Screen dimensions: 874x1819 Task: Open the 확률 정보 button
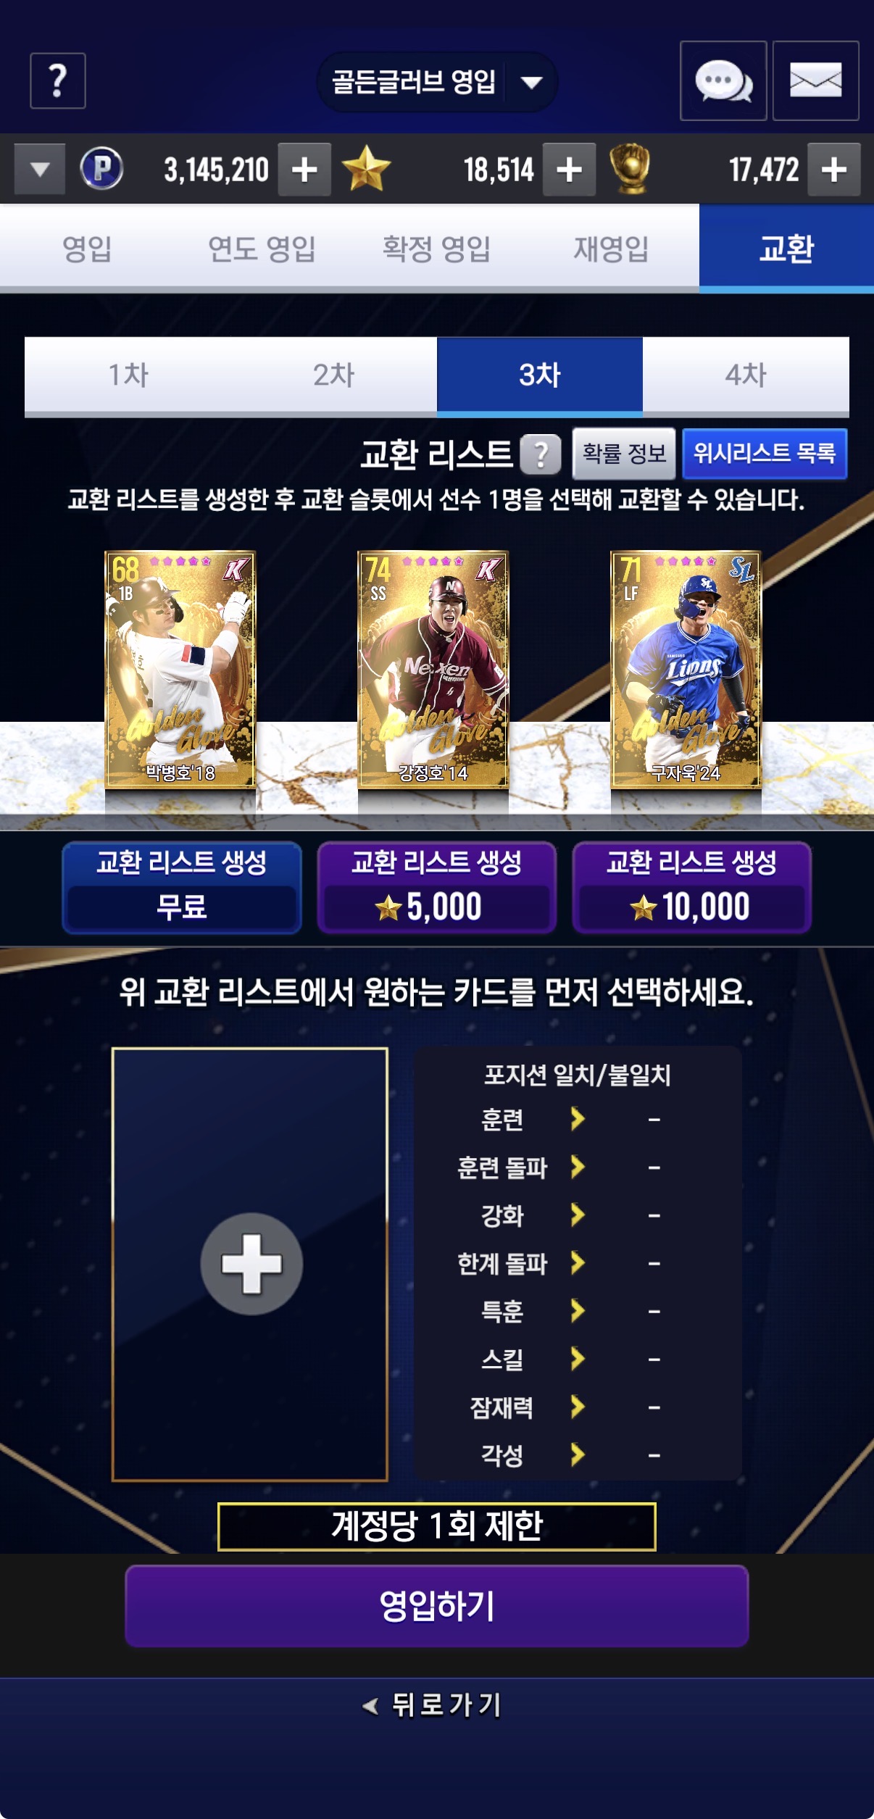tap(624, 454)
